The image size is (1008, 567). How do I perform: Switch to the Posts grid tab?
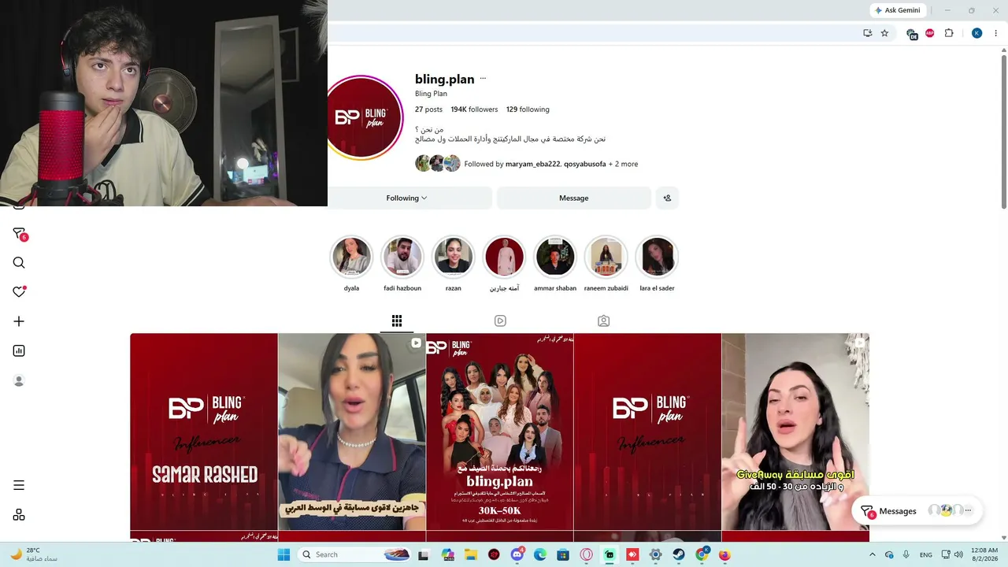tap(397, 321)
